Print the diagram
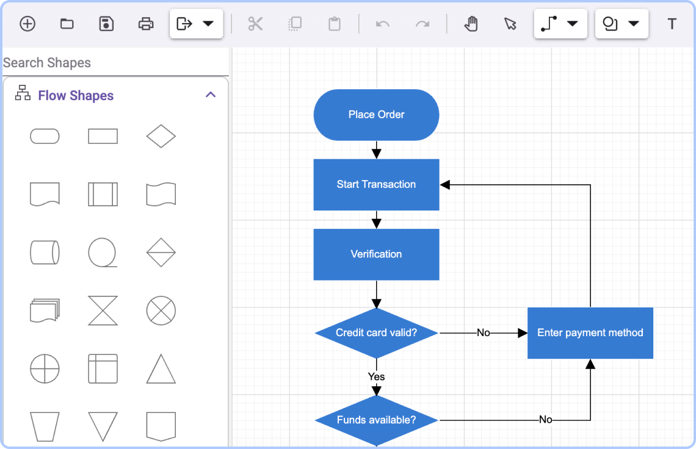696x449 pixels. [x=145, y=23]
